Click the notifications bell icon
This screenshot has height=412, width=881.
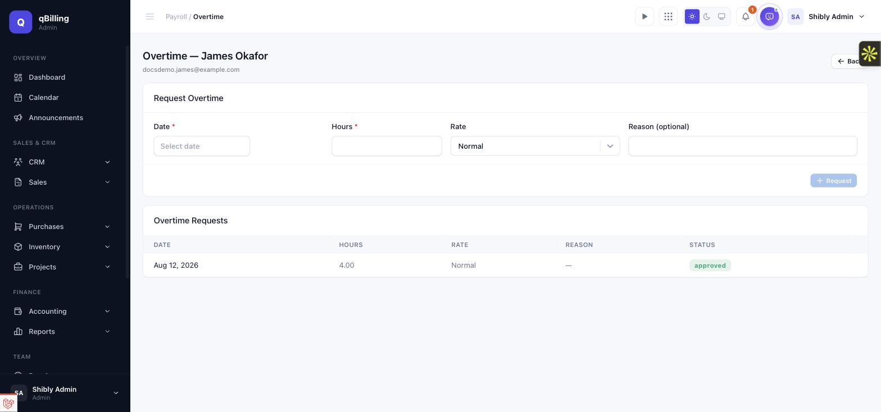pyautogui.click(x=746, y=17)
